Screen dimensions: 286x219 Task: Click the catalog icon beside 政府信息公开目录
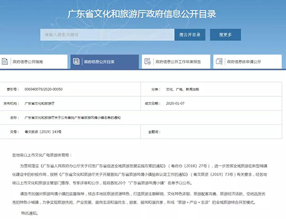[76, 61]
